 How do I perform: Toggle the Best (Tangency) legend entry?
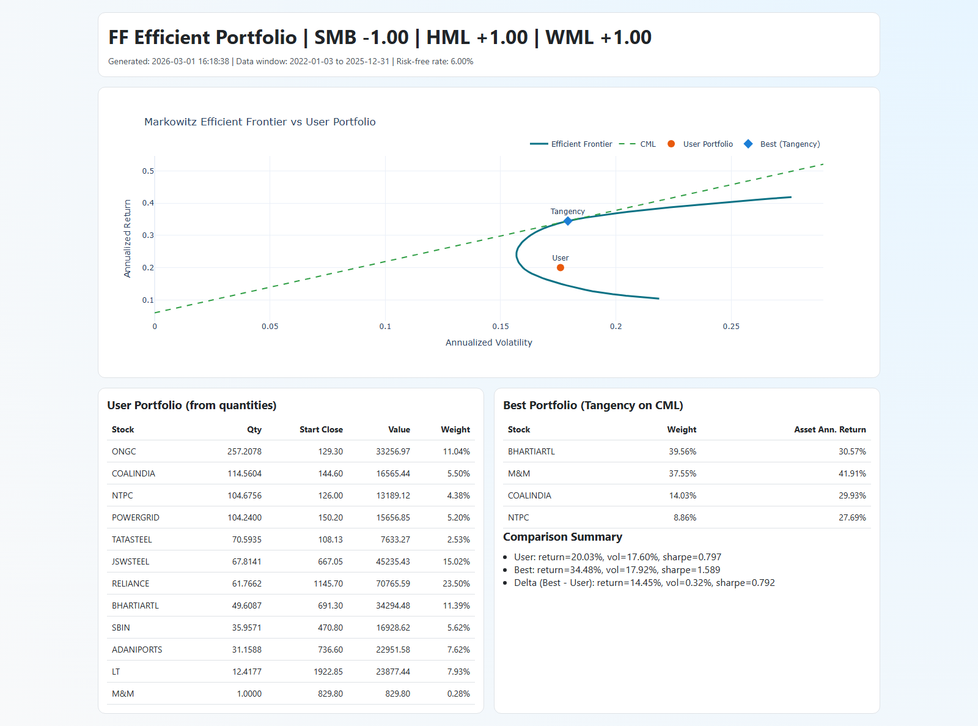tap(782, 144)
